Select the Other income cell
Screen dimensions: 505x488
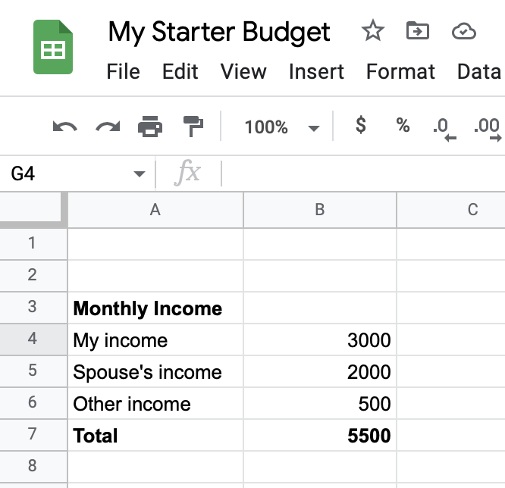pyautogui.click(x=155, y=403)
